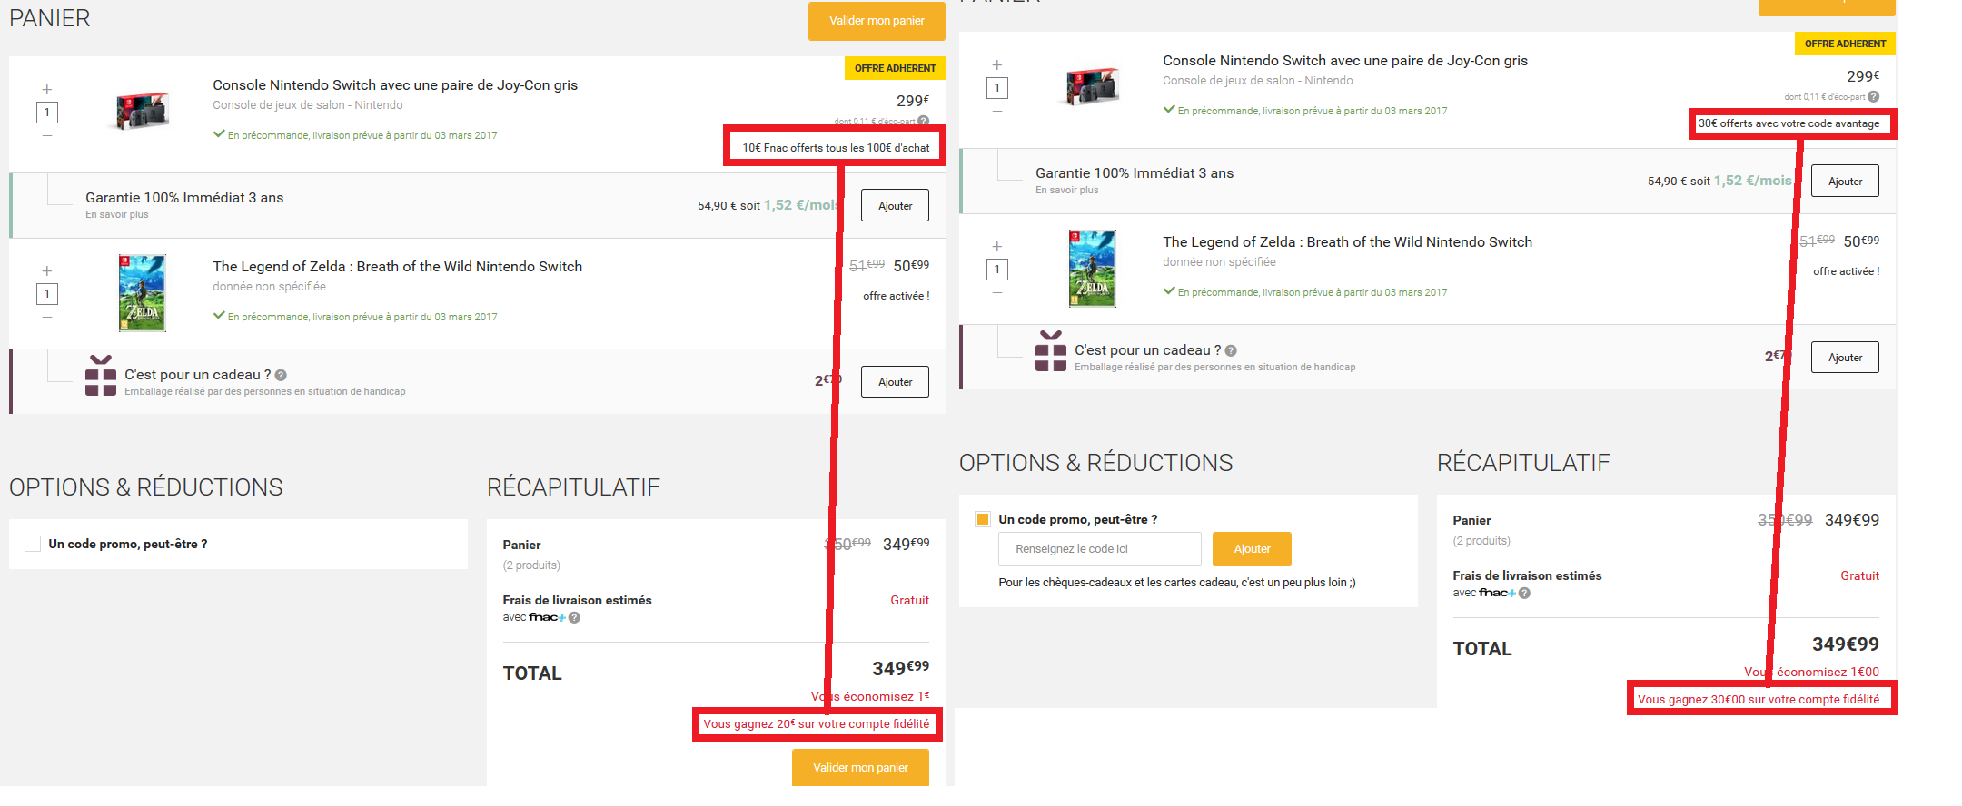1962x806 pixels.
Task: Open Zelda Breath of the Wild title, right cart
Action: 1348,242
